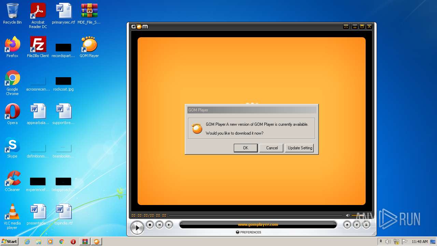Switch to WinRAR taskbar button
437x246 pixels.
pyautogui.click(x=85, y=242)
